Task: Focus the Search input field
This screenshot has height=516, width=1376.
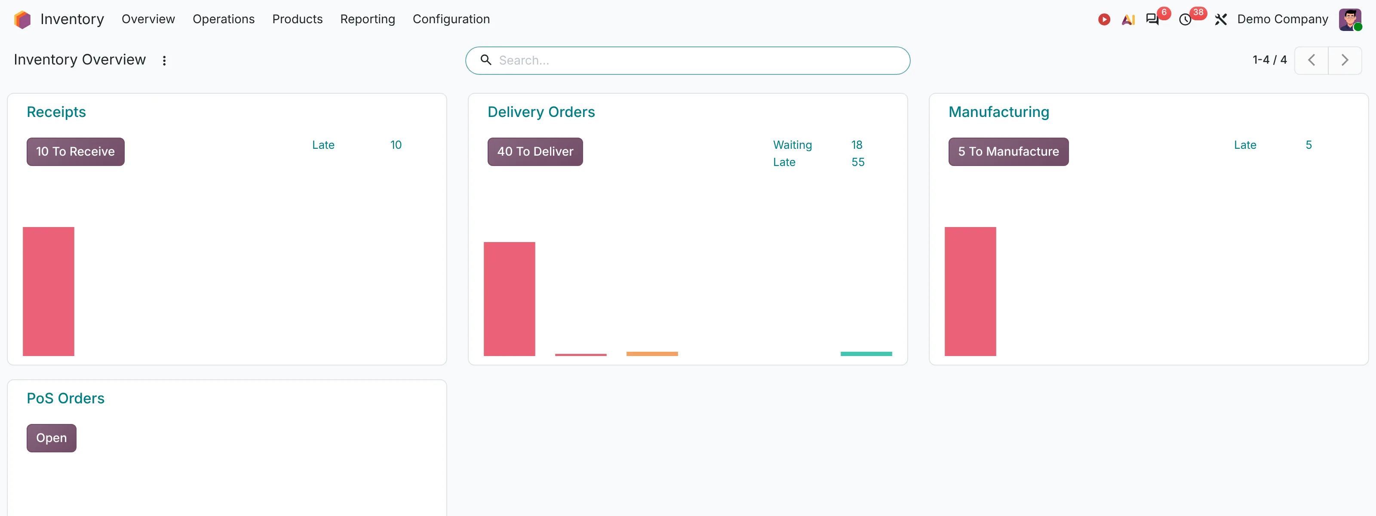Action: tap(688, 60)
